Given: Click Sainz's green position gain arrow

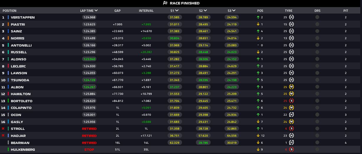Looking at the screenshot, I should [x=258, y=31].
